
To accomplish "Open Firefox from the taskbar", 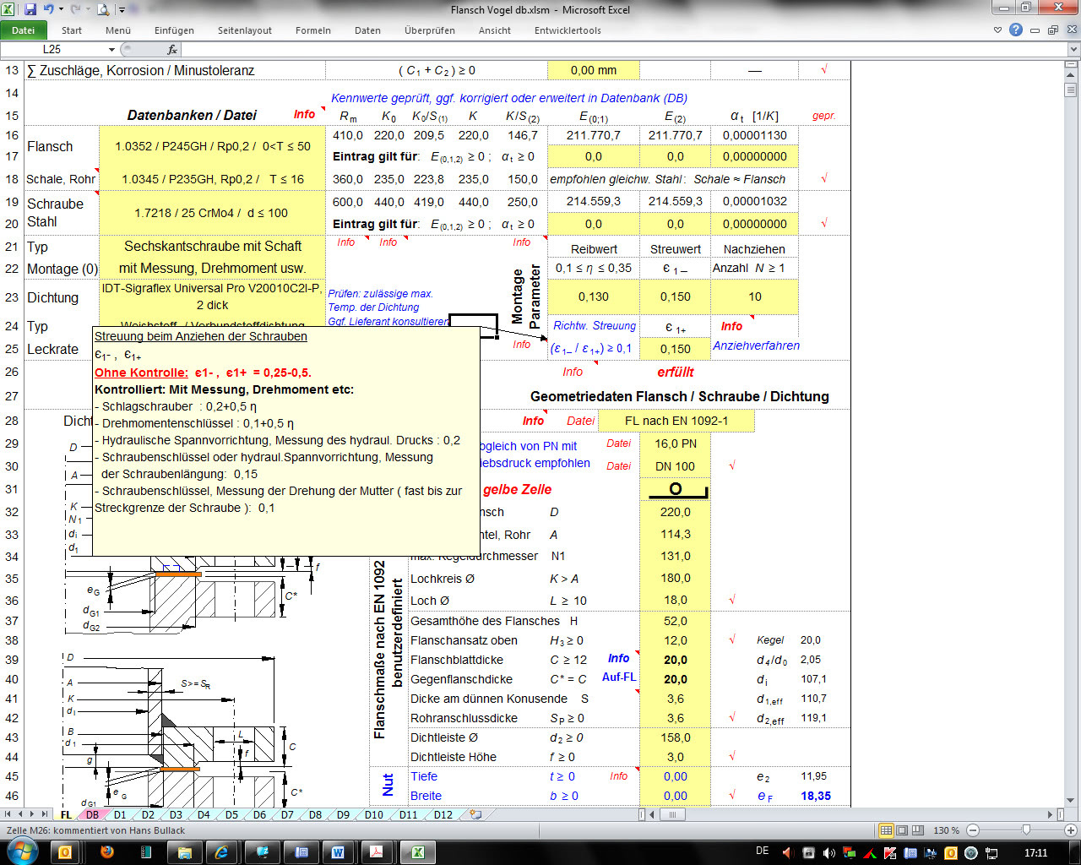I will click(x=107, y=851).
